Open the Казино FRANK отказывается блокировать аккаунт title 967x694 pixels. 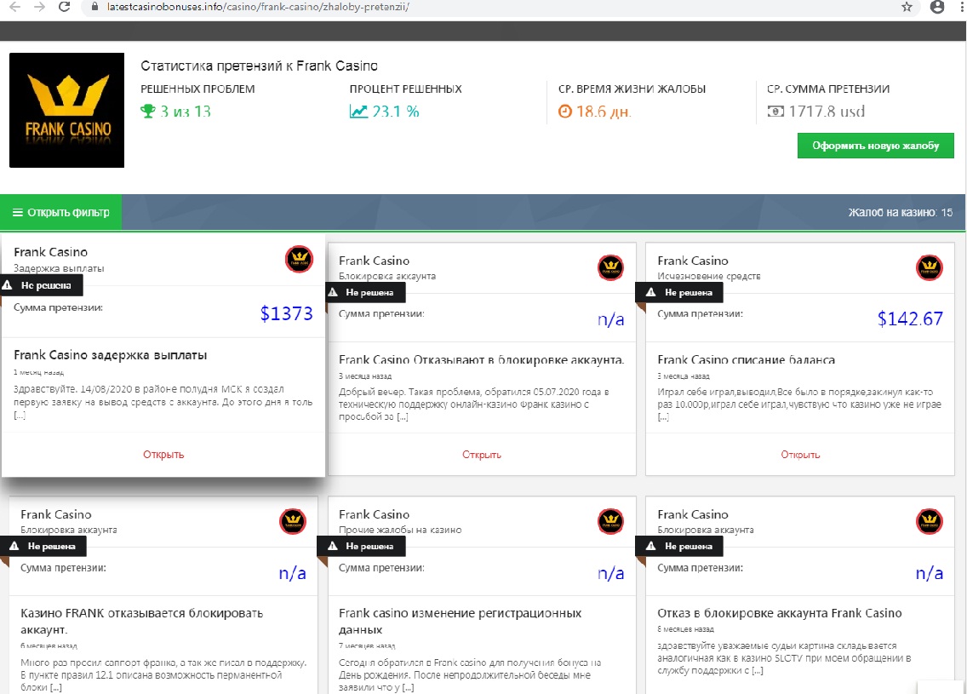click(x=142, y=622)
